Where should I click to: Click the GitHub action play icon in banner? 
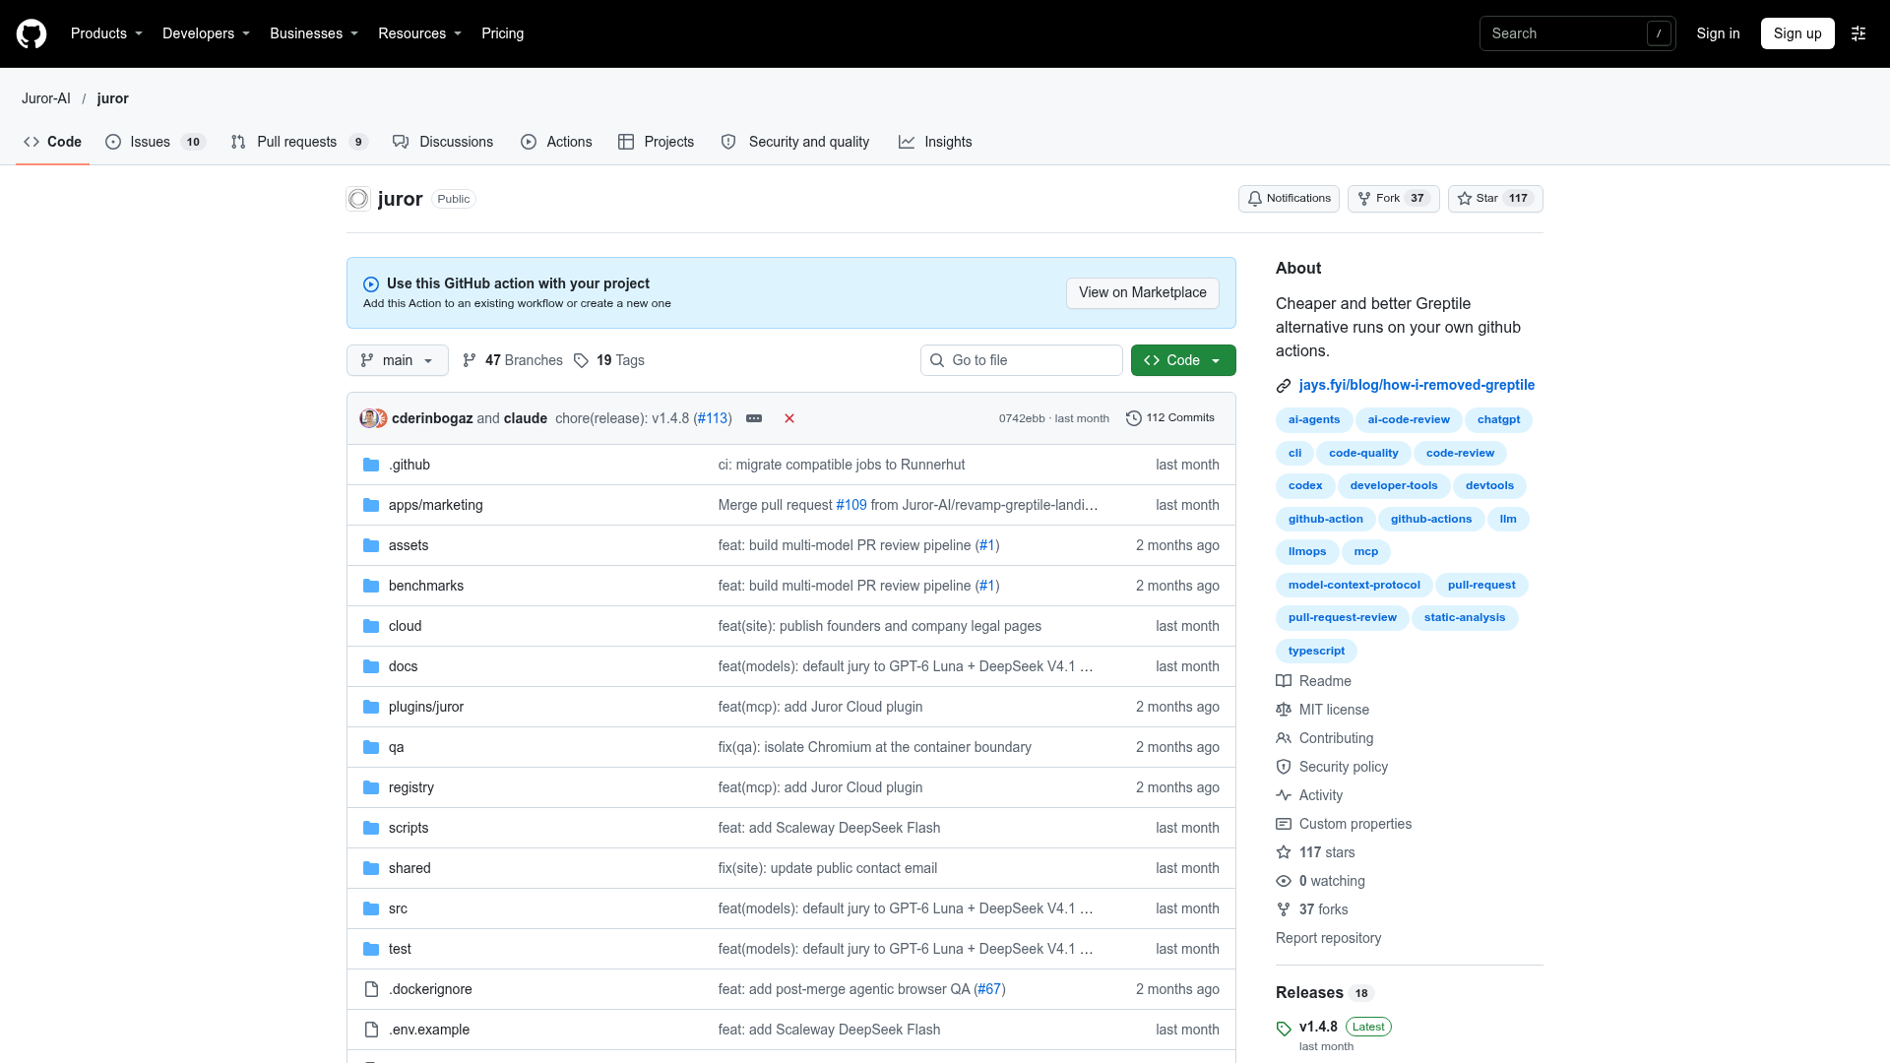click(371, 284)
